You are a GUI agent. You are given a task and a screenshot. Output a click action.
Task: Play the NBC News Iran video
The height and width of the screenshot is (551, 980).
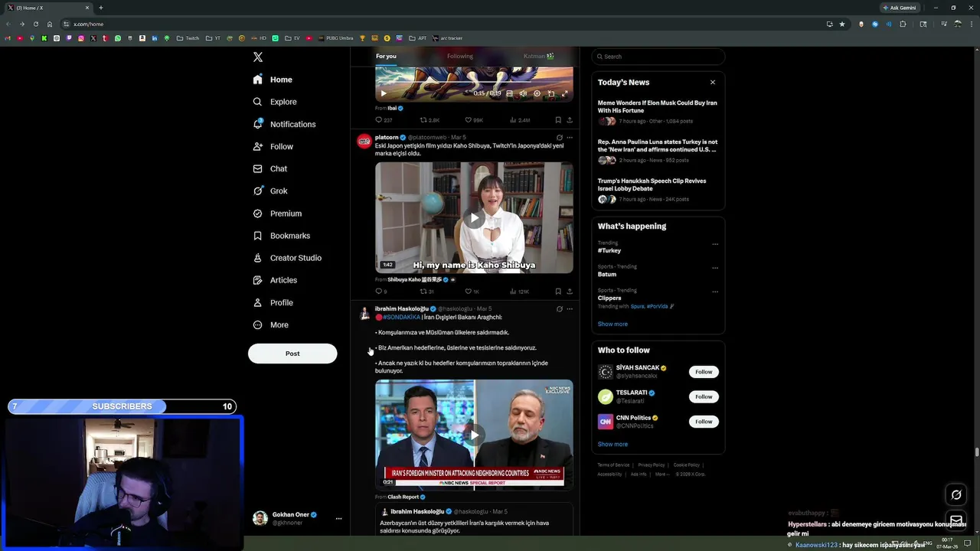tap(474, 435)
